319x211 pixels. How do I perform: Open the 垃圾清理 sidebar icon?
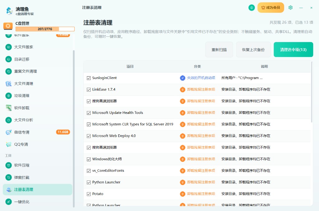point(8,96)
